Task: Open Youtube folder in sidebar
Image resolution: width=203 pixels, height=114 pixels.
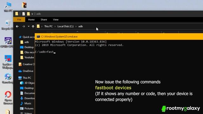Action: (27, 57)
